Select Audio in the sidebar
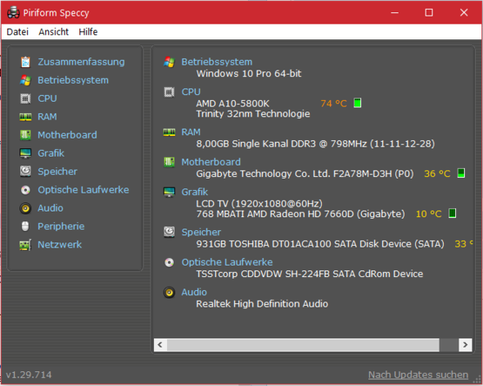Image resolution: width=483 pixels, height=386 pixels. (x=50, y=208)
